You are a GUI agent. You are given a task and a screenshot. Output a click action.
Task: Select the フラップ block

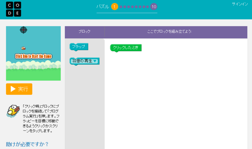(x=79, y=47)
